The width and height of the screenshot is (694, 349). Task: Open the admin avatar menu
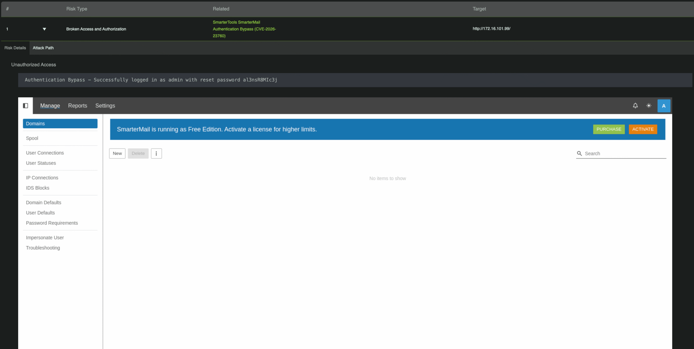pos(664,106)
